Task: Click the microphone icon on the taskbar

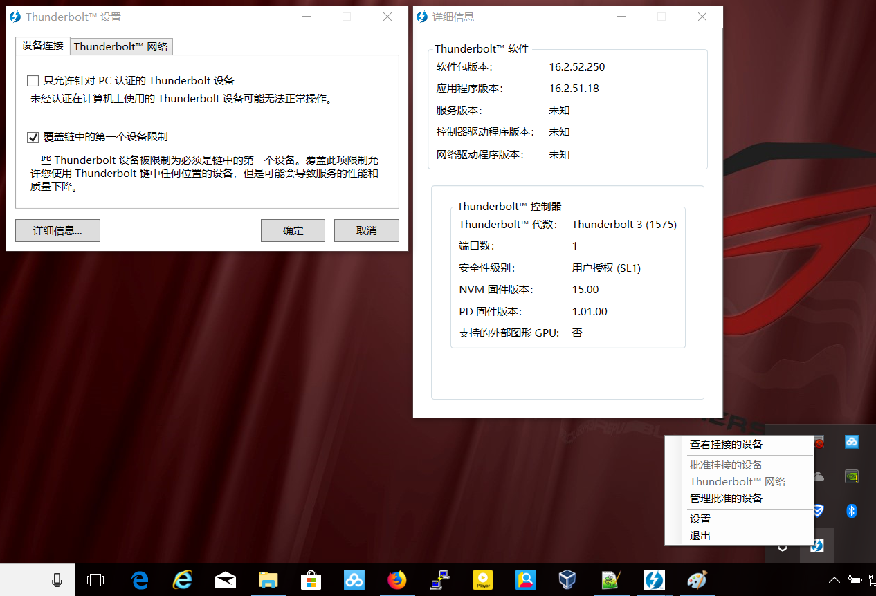Action: [x=57, y=580]
